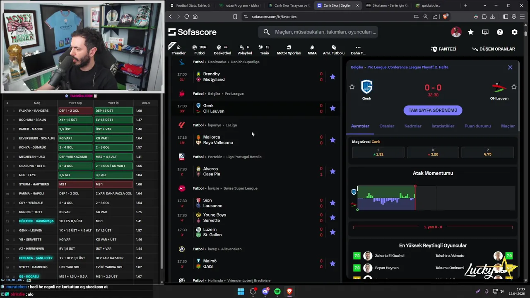
Task: Bookmark this page in the address bar
Action: pos(235,17)
